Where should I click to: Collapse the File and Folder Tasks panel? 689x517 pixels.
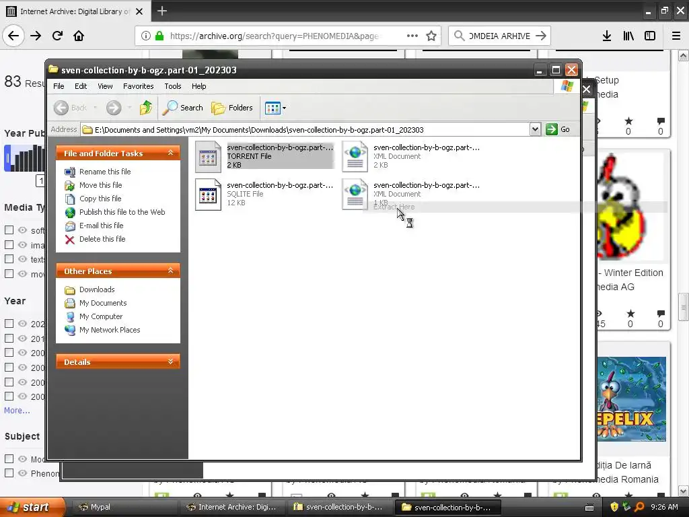(170, 153)
